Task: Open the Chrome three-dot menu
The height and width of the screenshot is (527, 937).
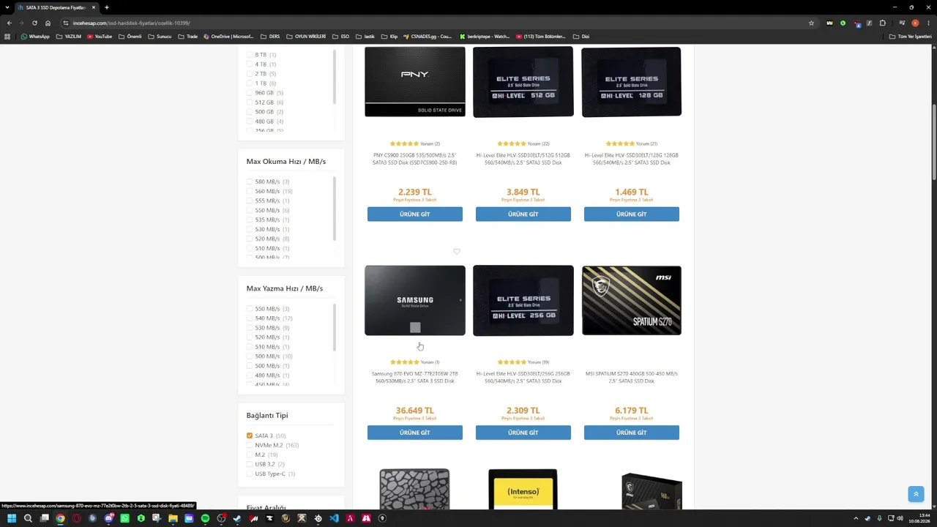Action: [x=927, y=23]
